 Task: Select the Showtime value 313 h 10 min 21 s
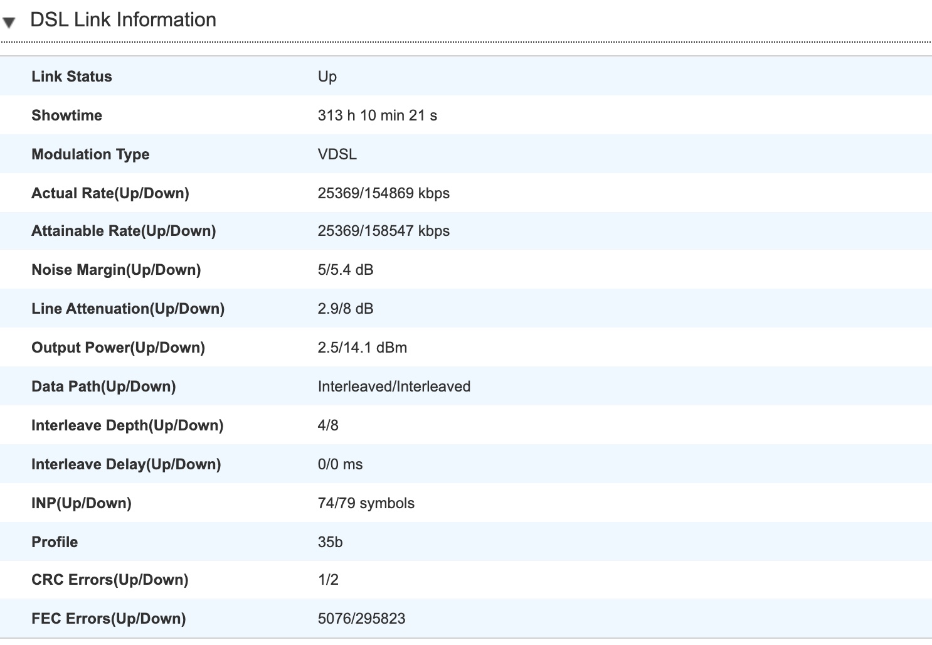pyautogui.click(x=377, y=115)
